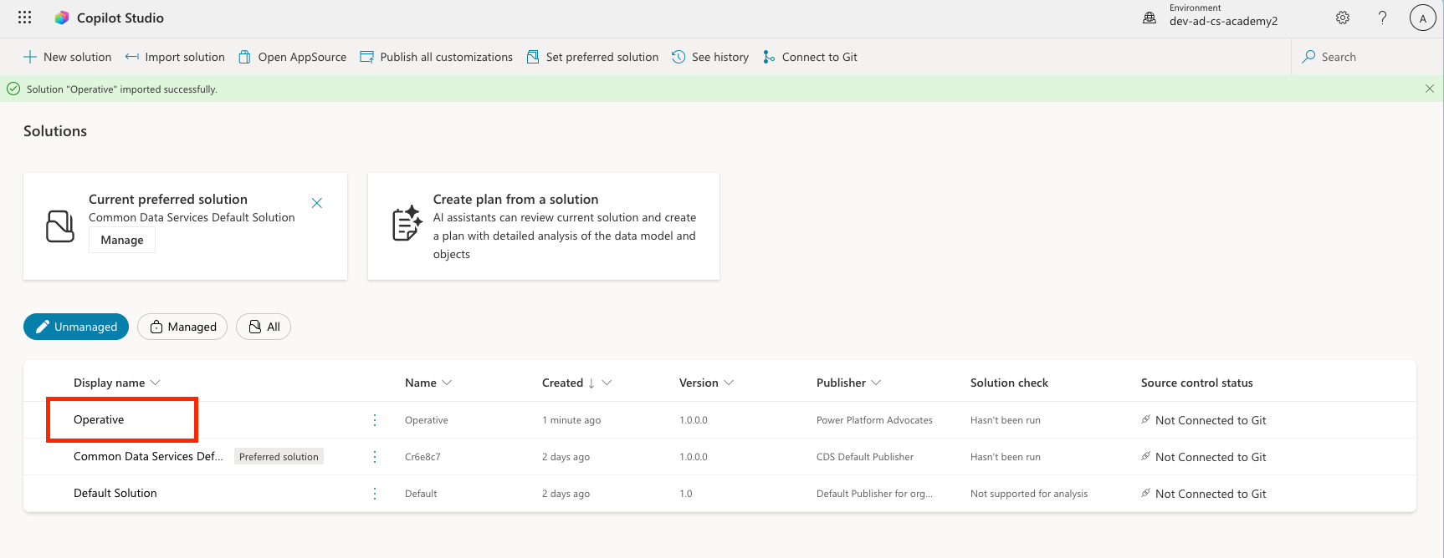Open the app launcher waffle icon

coord(25,18)
